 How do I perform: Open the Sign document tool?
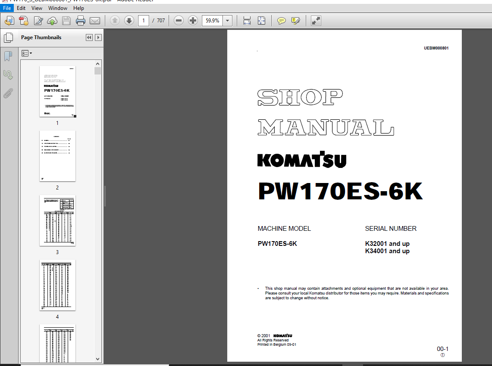(x=38, y=21)
